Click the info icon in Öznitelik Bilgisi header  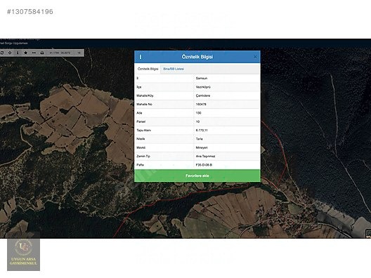[141, 57]
